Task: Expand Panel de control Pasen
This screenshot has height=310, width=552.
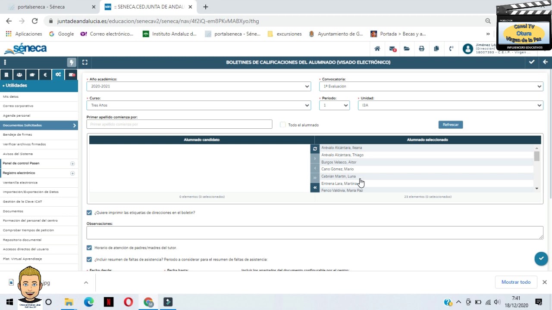Action: pyautogui.click(x=72, y=164)
